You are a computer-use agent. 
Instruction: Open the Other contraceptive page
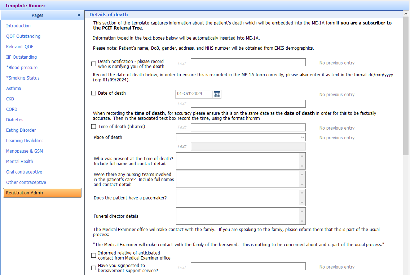(x=26, y=182)
